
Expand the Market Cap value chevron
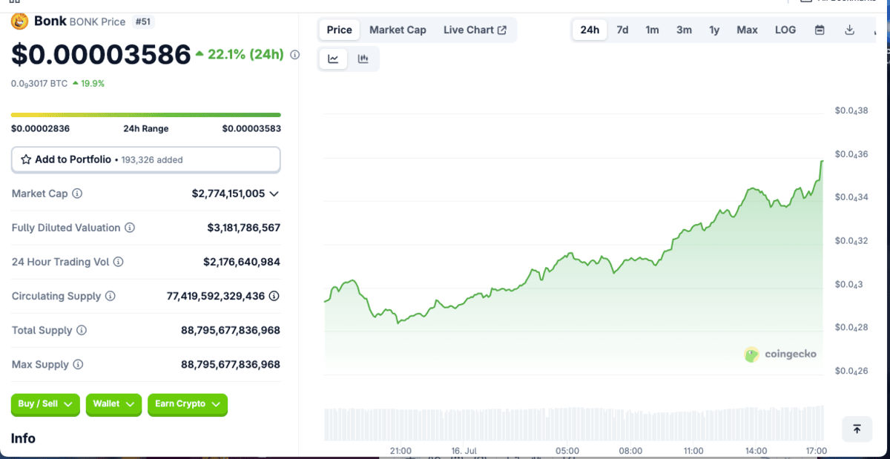point(274,194)
